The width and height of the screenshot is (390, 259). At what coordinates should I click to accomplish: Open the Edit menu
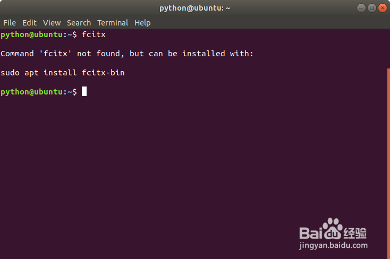point(29,23)
